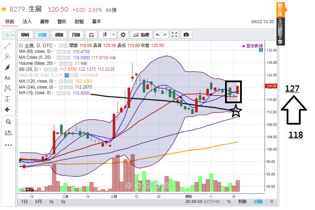The height and width of the screenshot is (210, 315).
Task: Open settings gear for MA 60 indicator
Action: [63, 52]
